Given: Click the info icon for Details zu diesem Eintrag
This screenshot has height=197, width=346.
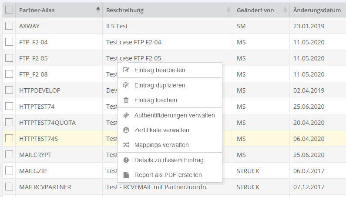Looking at the screenshot, I should tap(126, 160).
